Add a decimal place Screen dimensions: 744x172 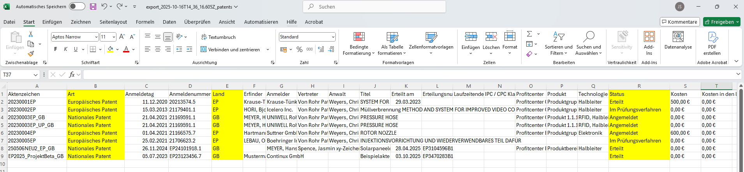click(321, 49)
